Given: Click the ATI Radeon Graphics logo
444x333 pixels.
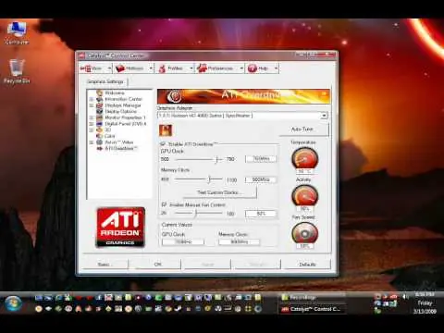Looking at the screenshot, I should (120, 228).
